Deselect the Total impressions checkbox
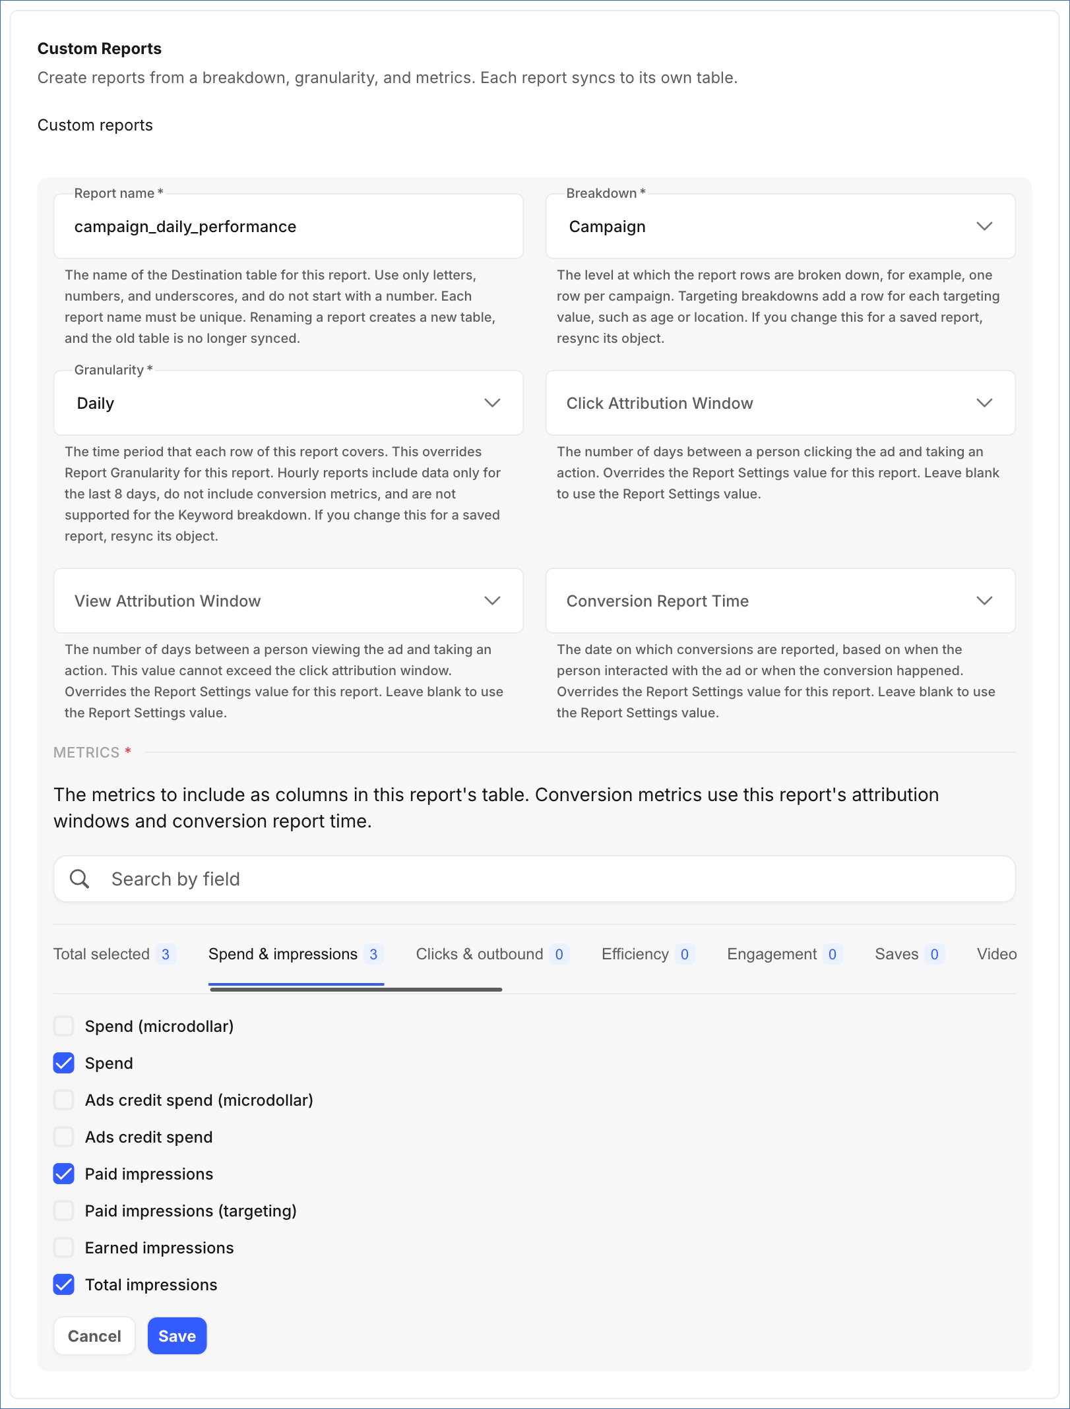The image size is (1070, 1409). [x=64, y=1284]
